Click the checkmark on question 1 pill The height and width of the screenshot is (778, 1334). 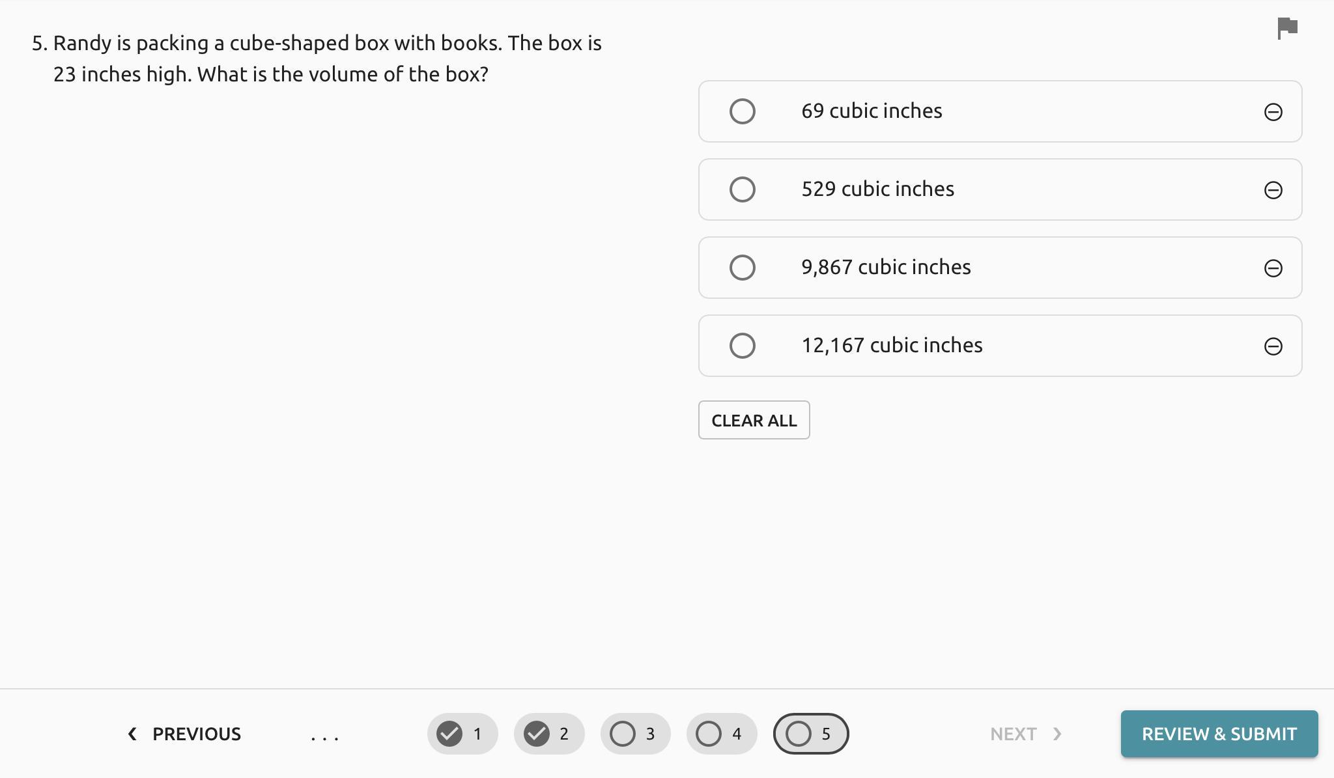coord(449,734)
